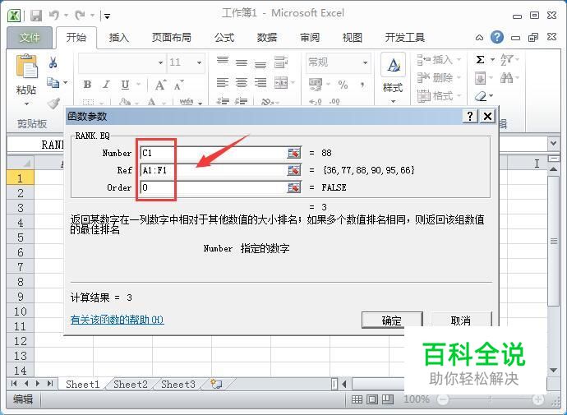The width and height of the screenshot is (567, 415).
Task: Apply Comma Style
Action: click(362, 85)
